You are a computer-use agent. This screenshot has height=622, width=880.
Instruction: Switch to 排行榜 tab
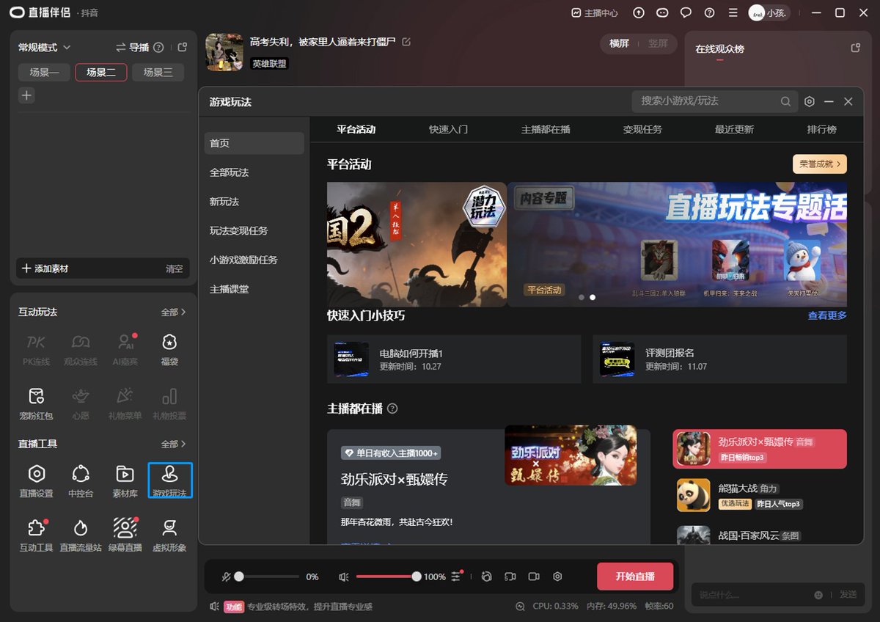(821, 129)
